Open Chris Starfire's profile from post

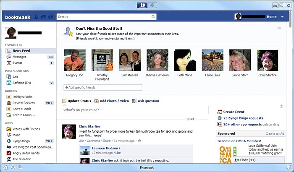[89, 126]
